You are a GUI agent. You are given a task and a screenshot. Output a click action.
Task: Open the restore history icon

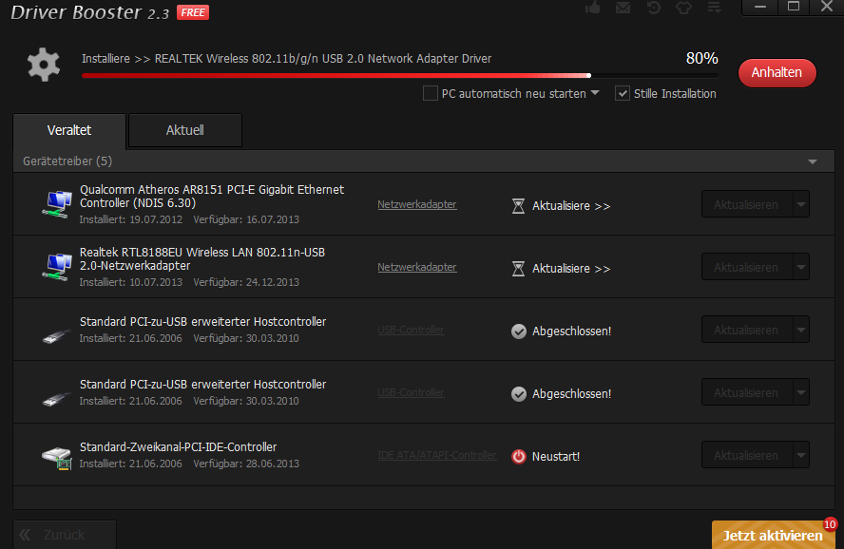pos(654,8)
